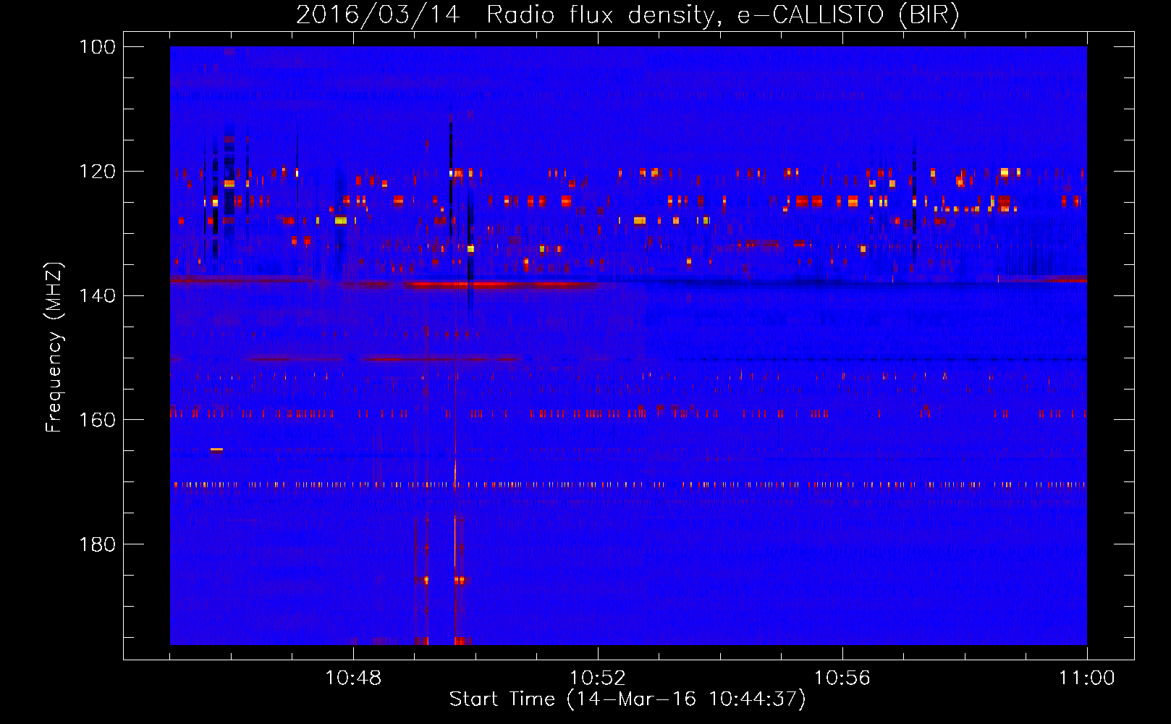This screenshot has width=1171, height=724.
Task: Click the plot title showing e-CALLISTO (BIR)
Action: pos(627,14)
